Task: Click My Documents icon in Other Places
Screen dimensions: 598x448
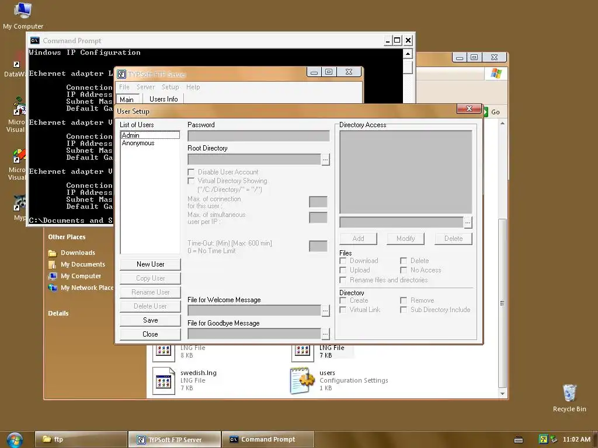Action: click(52, 264)
